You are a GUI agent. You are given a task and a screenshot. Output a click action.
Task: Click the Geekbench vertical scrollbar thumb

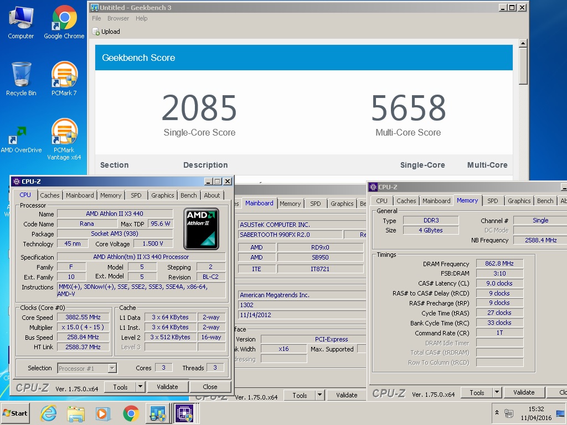tap(523, 66)
